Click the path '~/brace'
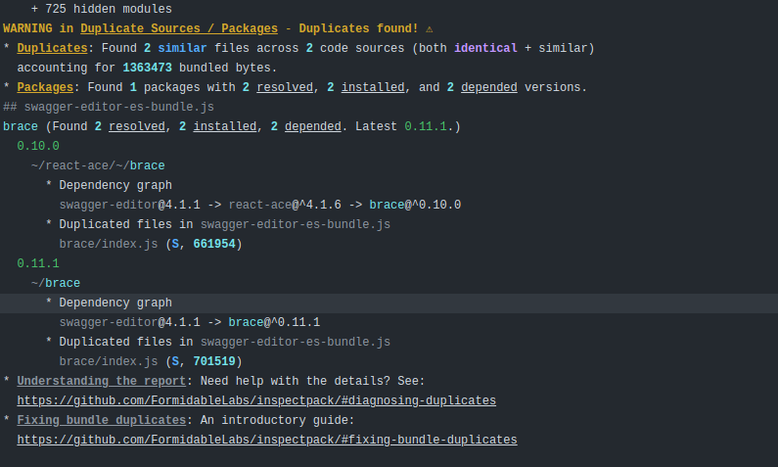This screenshot has width=778, height=467. 56,283
